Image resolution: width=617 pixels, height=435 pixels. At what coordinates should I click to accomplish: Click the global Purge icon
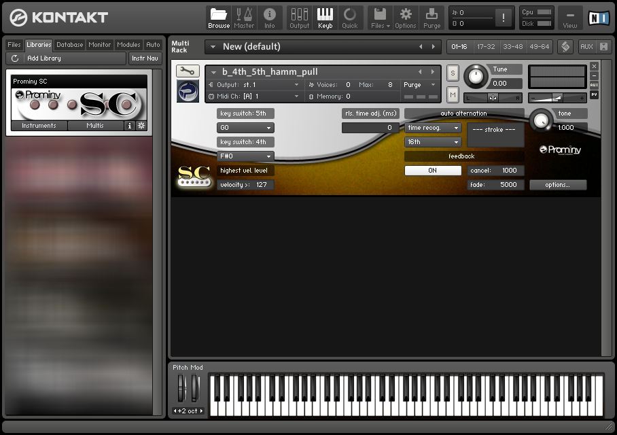coord(431,18)
